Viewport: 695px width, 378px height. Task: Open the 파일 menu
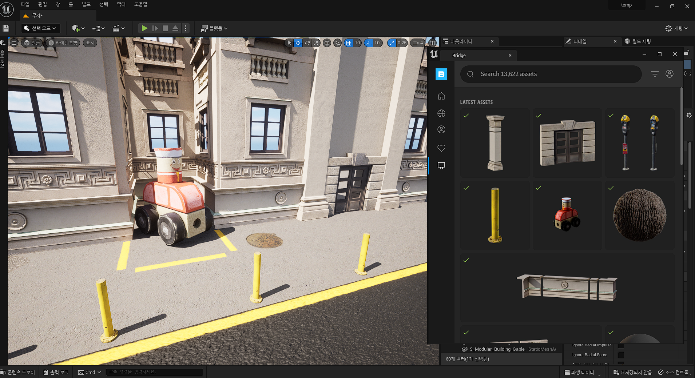coord(25,4)
